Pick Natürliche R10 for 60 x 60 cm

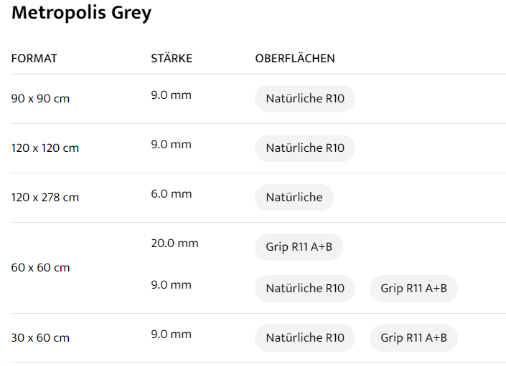coord(305,289)
